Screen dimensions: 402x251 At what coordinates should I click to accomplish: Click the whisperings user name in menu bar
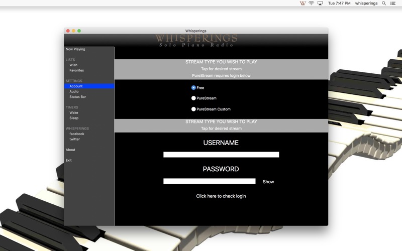[x=366, y=4]
